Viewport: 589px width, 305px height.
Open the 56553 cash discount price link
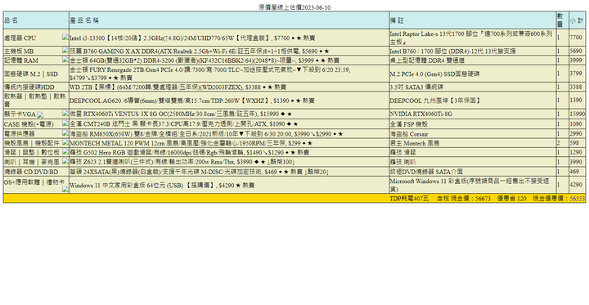[578, 199]
